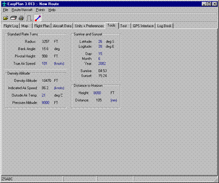219x183 pixels.
Task: Edit the Year value 2002
Action: tap(102, 63)
